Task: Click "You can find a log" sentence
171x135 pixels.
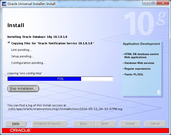Action: pos(37,105)
